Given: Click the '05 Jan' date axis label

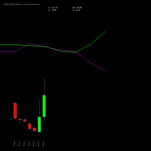Looking at the screenshot, I should point(24,144).
